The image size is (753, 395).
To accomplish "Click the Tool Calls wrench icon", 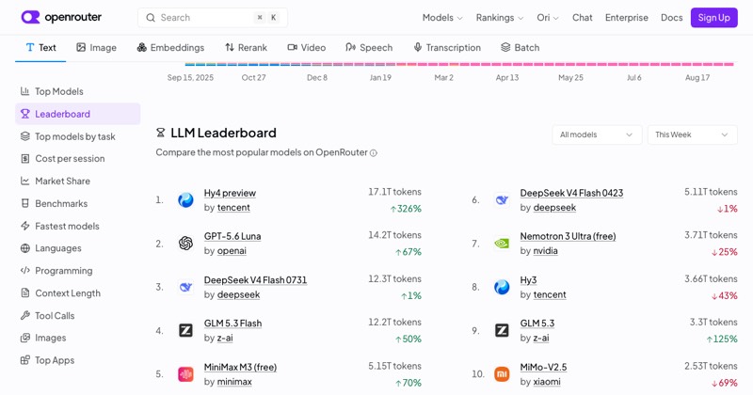I will pyautogui.click(x=25, y=315).
